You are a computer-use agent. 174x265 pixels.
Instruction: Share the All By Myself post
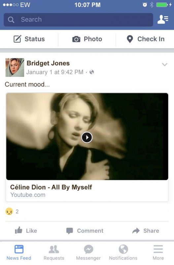click(x=146, y=231)
